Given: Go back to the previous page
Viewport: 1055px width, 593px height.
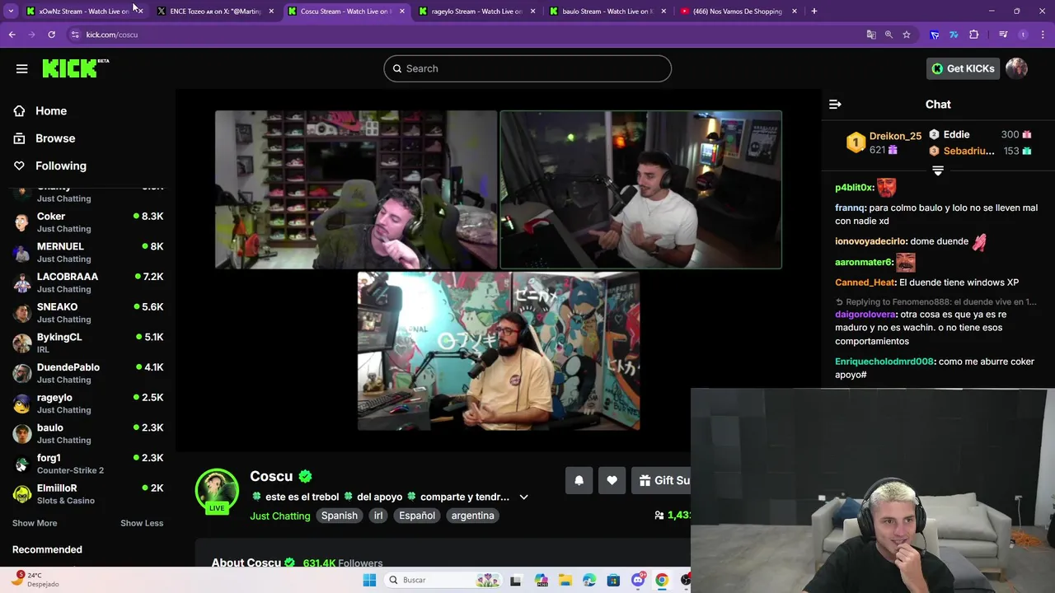Looking at the screenshot, I should [x=12, y=35].
